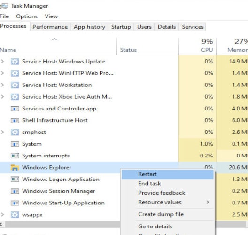Click the horizontal scrollbar left arrow
The image size is (248, 235).
pos(1,224)
